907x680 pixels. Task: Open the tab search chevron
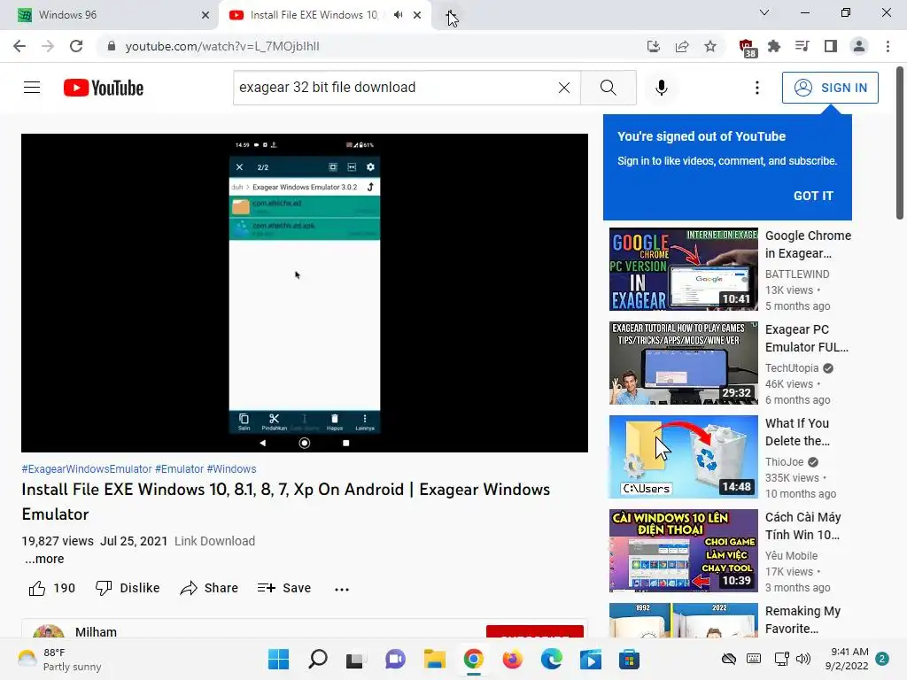pos(764,12)
